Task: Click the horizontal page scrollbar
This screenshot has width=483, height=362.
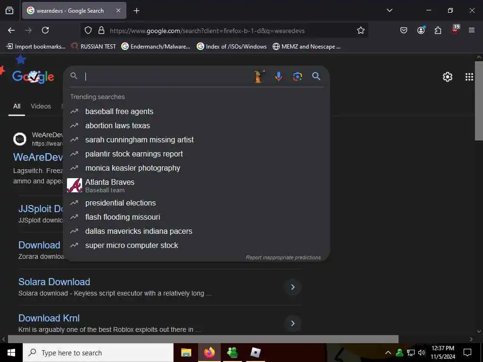Action: click(x=203, y=339)
